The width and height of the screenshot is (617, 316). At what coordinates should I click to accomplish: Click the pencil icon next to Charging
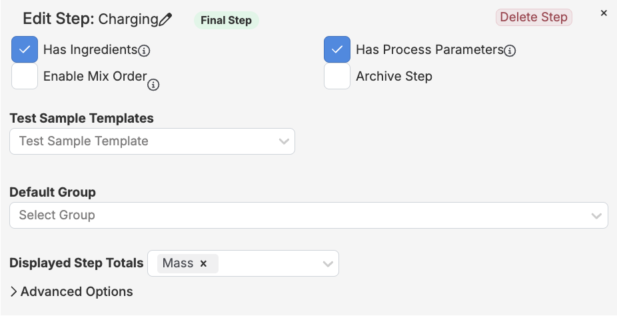coord(165,19)
